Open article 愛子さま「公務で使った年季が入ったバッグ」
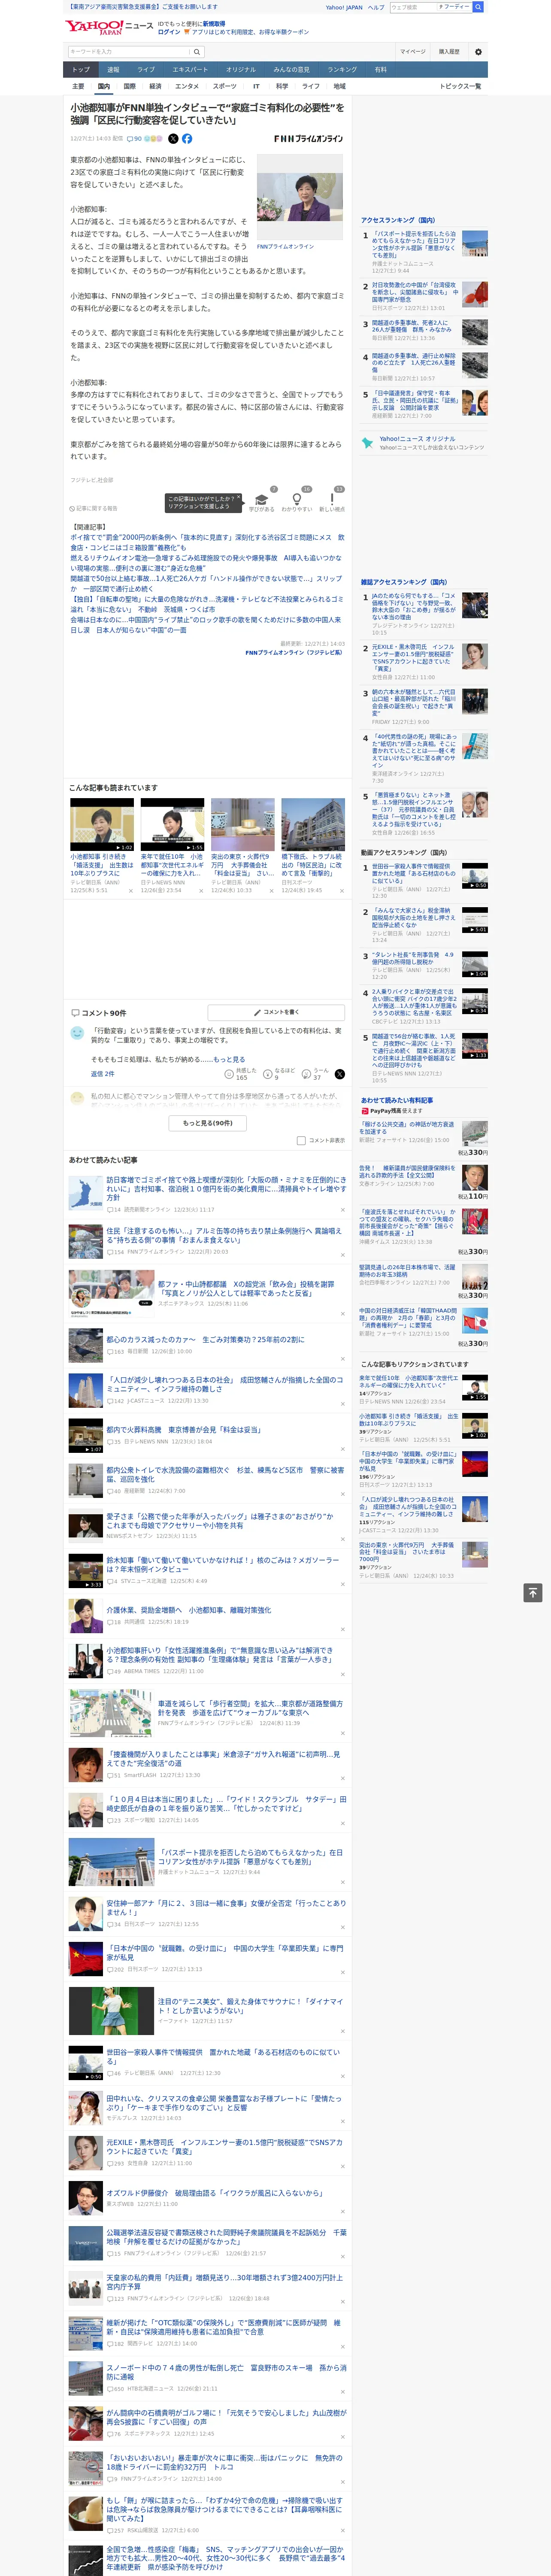 pyautogui.click(x=220, y=1521)
